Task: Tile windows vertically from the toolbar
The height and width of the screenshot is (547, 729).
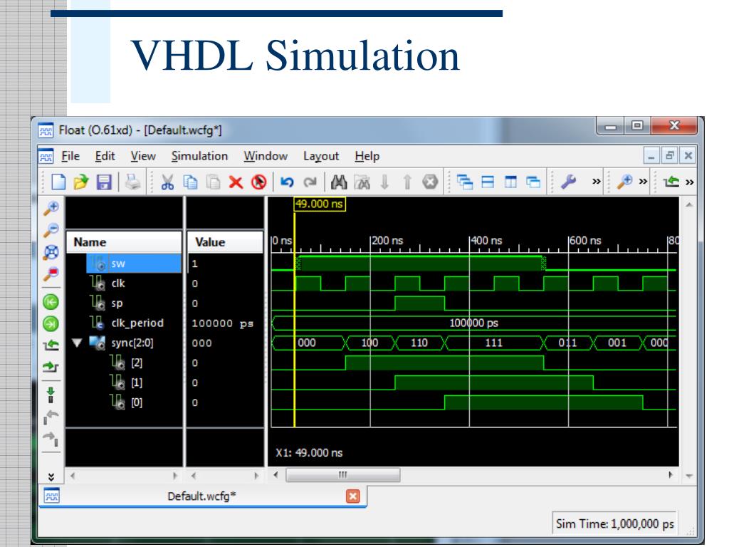Action: [510, 182]
